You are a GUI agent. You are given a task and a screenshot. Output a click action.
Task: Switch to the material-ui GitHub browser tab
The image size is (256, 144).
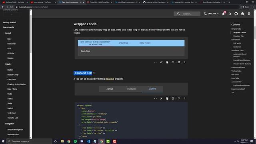156,2
